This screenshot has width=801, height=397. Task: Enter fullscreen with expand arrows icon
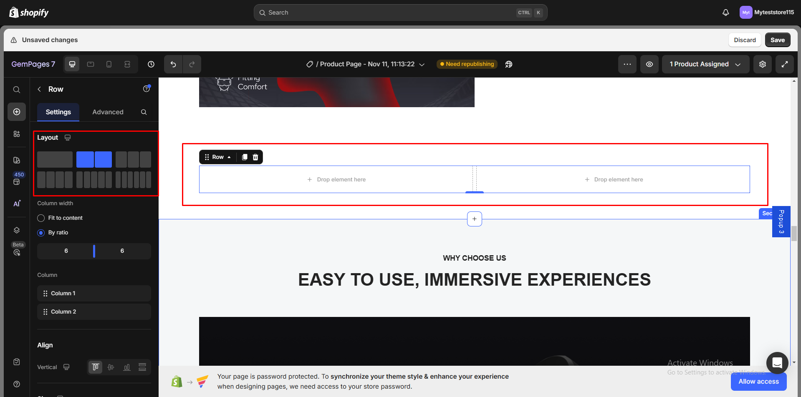click(785, 64)
